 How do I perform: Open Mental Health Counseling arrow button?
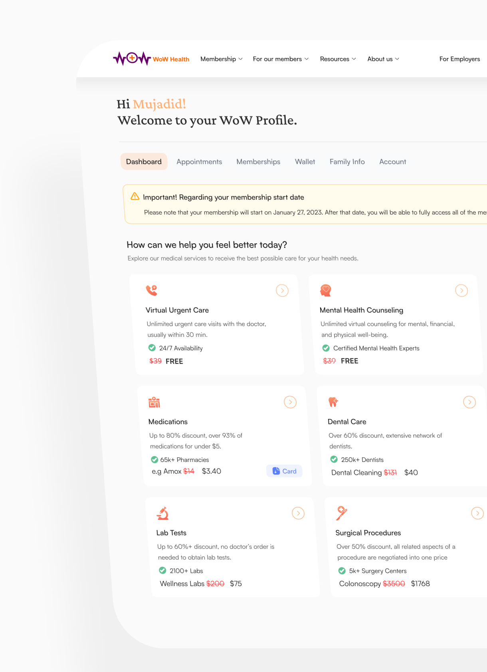point(461,290)
